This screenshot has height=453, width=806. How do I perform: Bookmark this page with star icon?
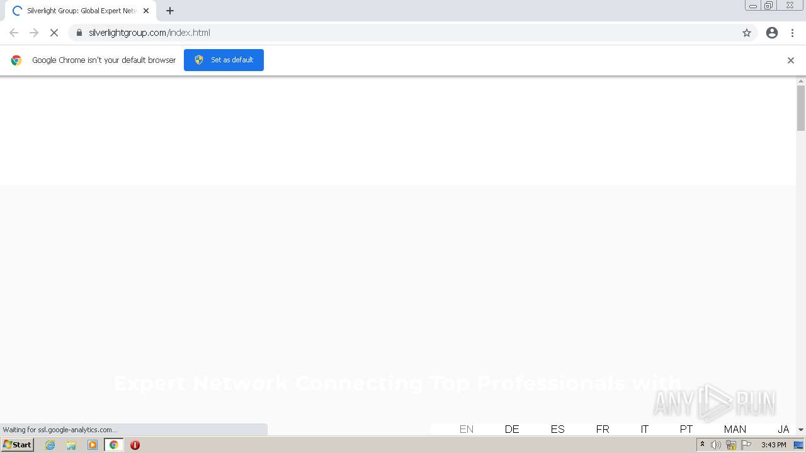747,33
